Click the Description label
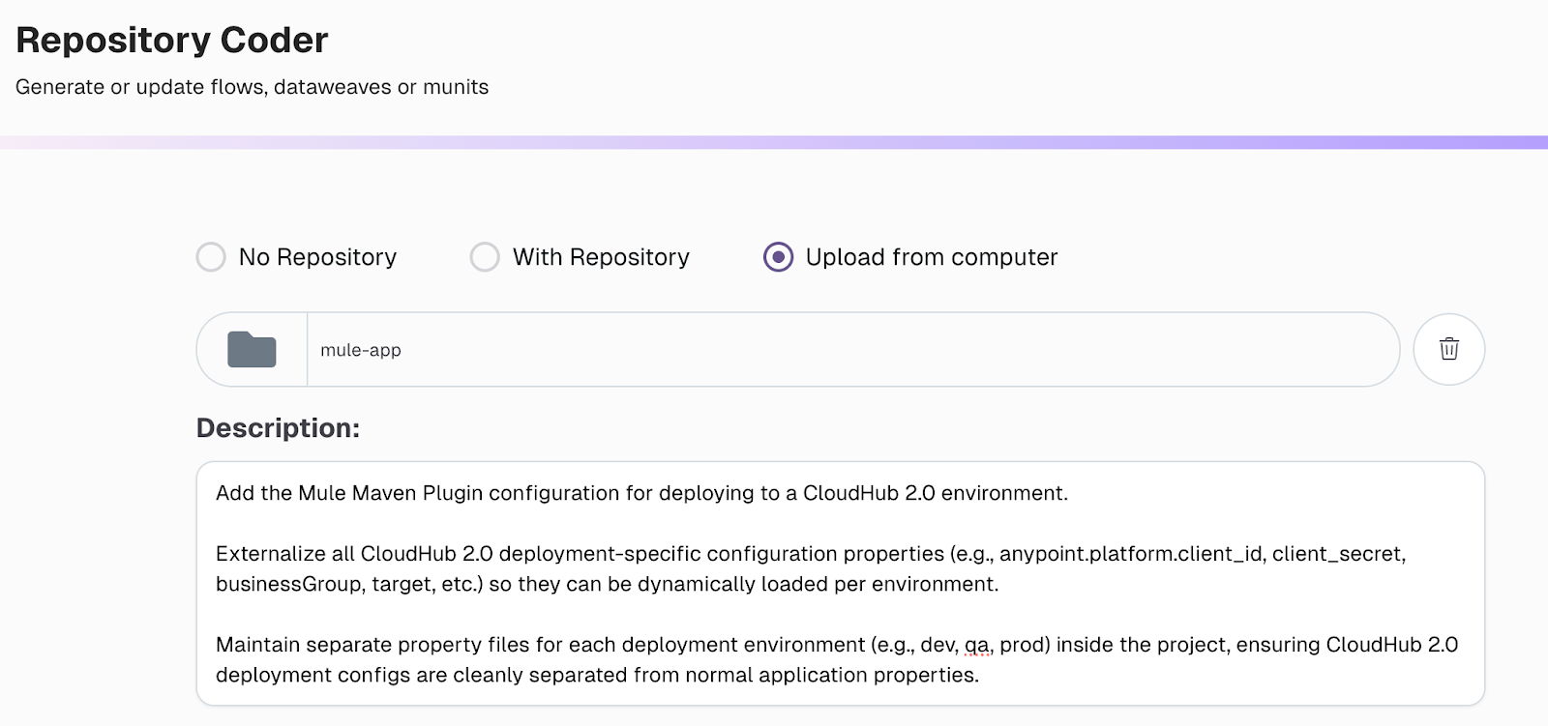 277,427
